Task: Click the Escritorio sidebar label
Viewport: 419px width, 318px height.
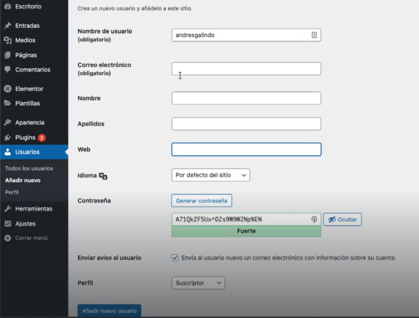Action: [x=28, y=7]
